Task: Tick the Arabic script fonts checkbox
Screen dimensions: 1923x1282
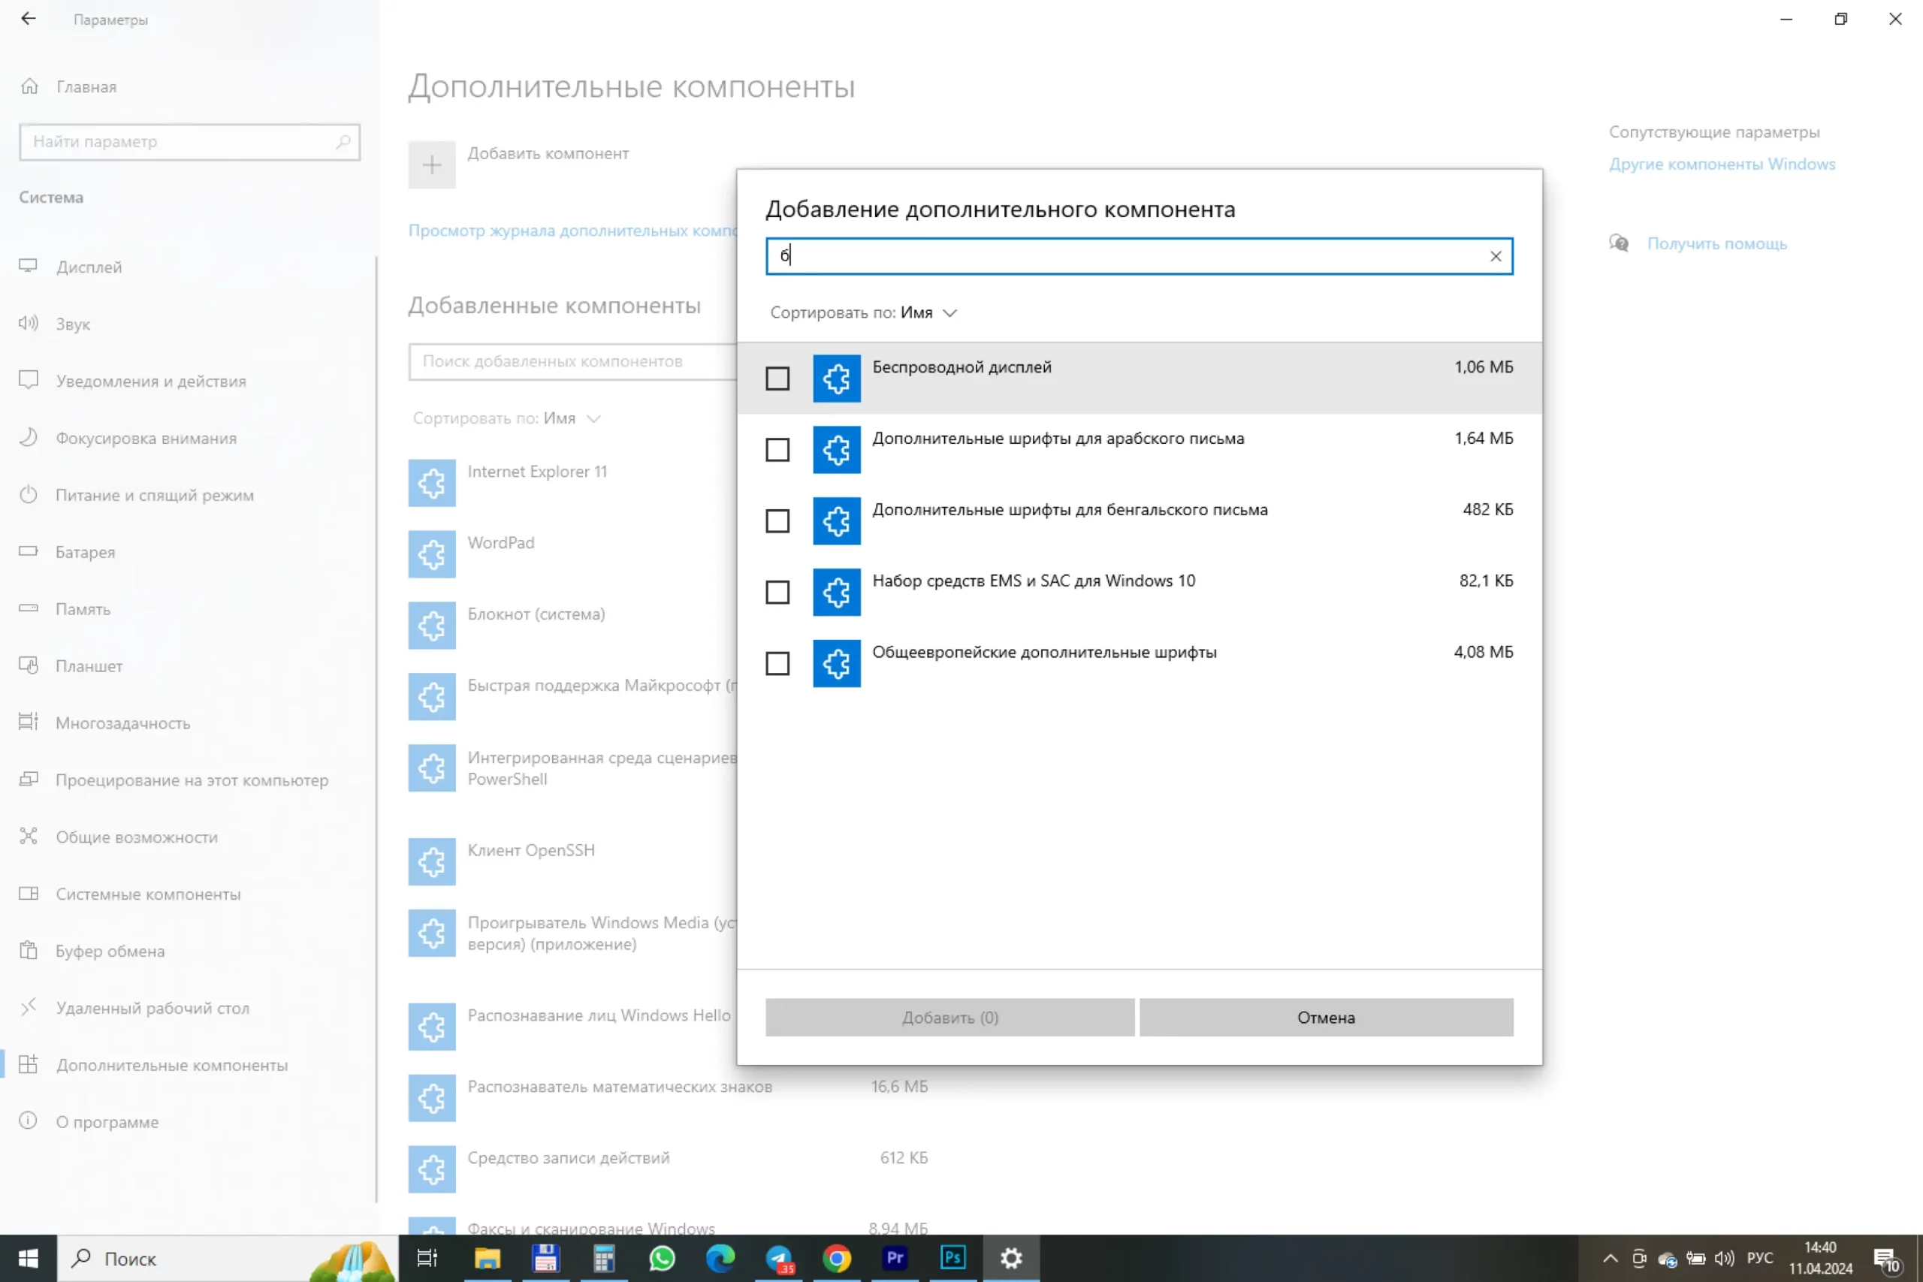Action: click(777, 450)
